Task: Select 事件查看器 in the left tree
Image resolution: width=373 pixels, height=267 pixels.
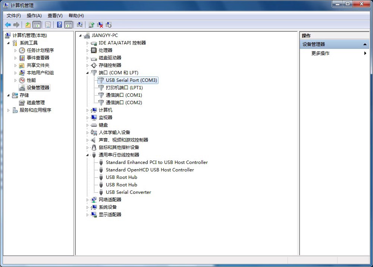Action: point(38,58)
